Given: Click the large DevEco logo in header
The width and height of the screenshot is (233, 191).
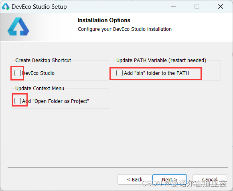Looking at the screenshot, I should point(18,26).
